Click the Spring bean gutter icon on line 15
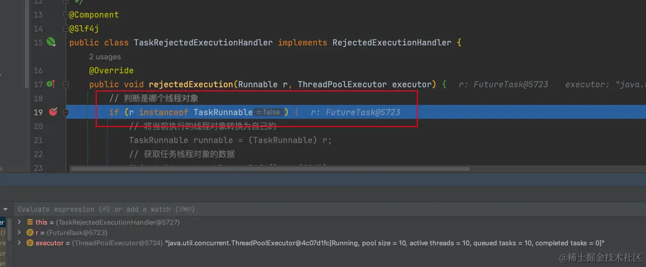Image resolution: width=646 pixels, height=267 pixels. coord(51,42)
